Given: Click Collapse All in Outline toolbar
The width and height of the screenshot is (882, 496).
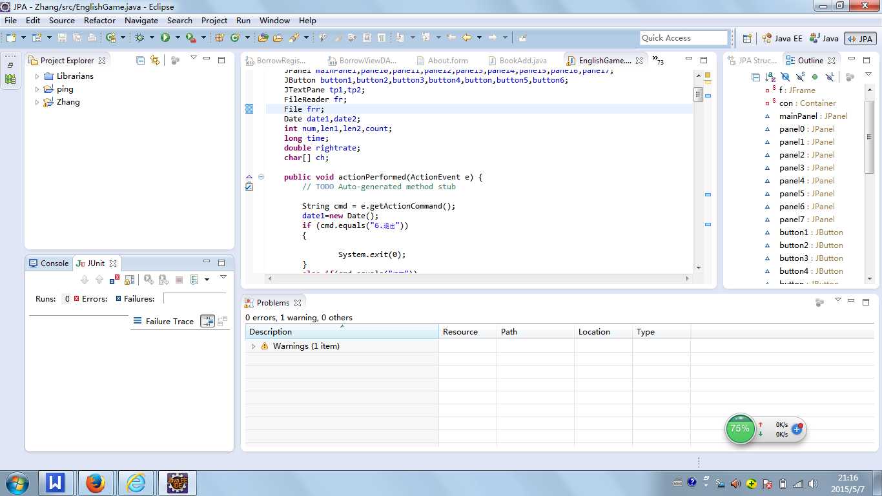Looking at the screenshot, I should point(755,77).
